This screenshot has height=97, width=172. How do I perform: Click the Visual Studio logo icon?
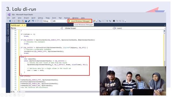click(x=9, y=15)
